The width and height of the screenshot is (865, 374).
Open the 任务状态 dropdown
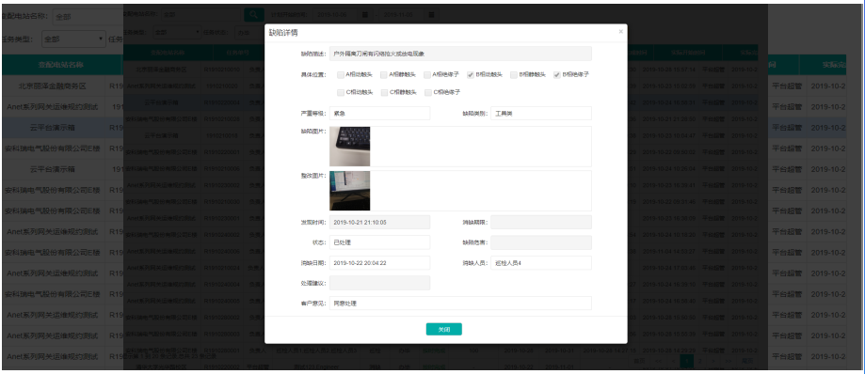pos(249,33)
